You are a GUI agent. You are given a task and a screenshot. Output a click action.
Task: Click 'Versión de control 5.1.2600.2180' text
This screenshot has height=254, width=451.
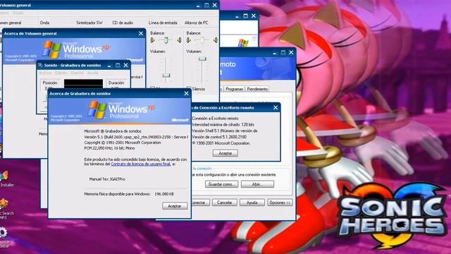[219, 137]
